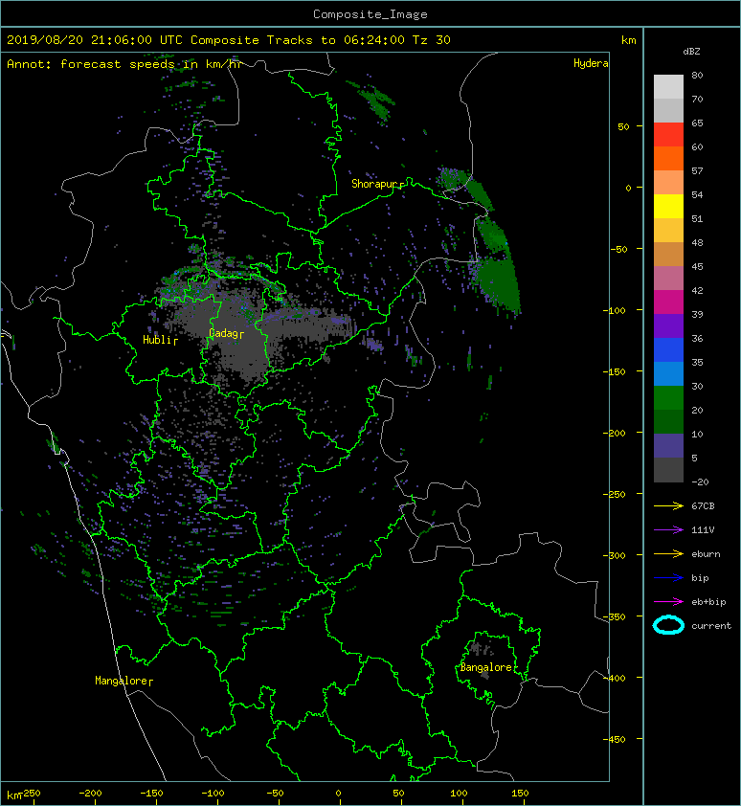Click the pink swatch between 45 and 42

click(x=668, y=279)
